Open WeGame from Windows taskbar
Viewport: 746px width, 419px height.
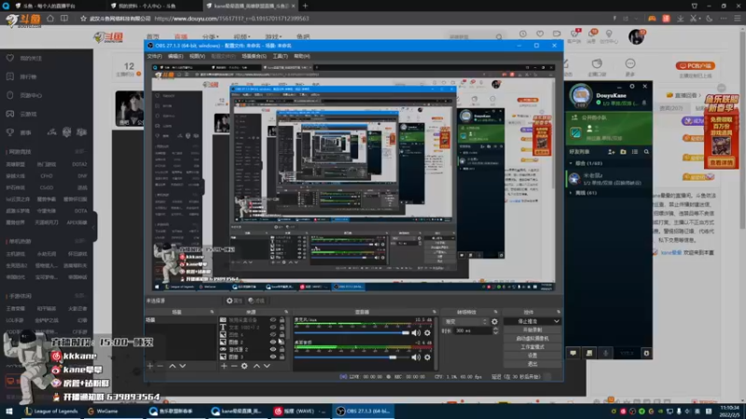click(x=103, y=412)
